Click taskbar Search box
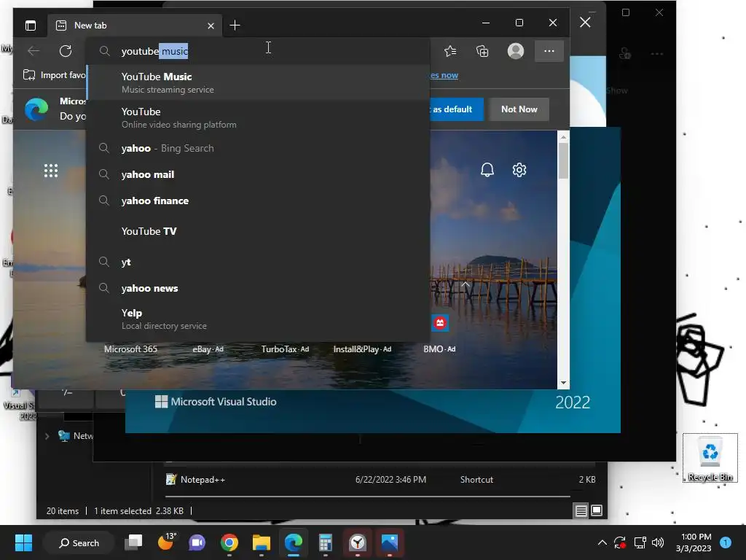The width and height of the screenshot is (746, 560). tap(79, 542)
